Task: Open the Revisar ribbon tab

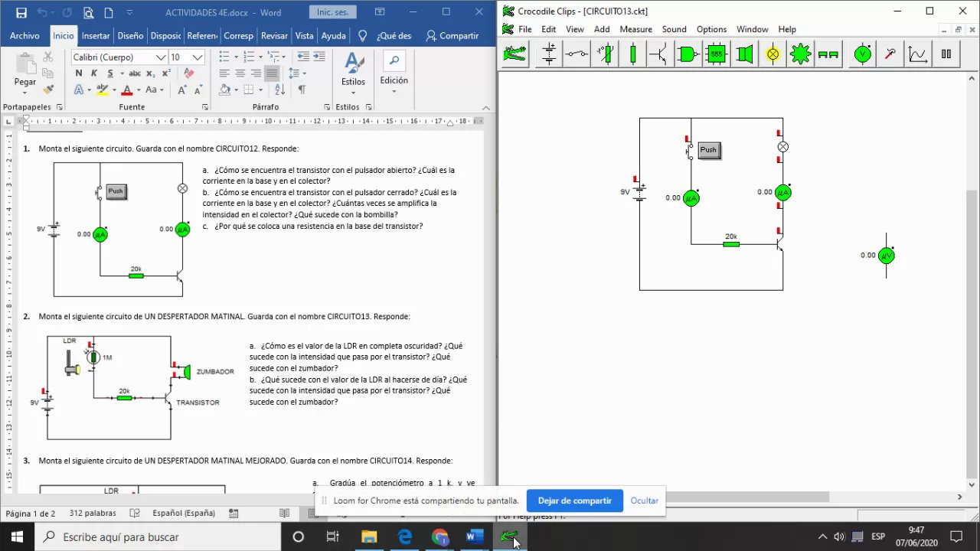Action: coord(274,36)
